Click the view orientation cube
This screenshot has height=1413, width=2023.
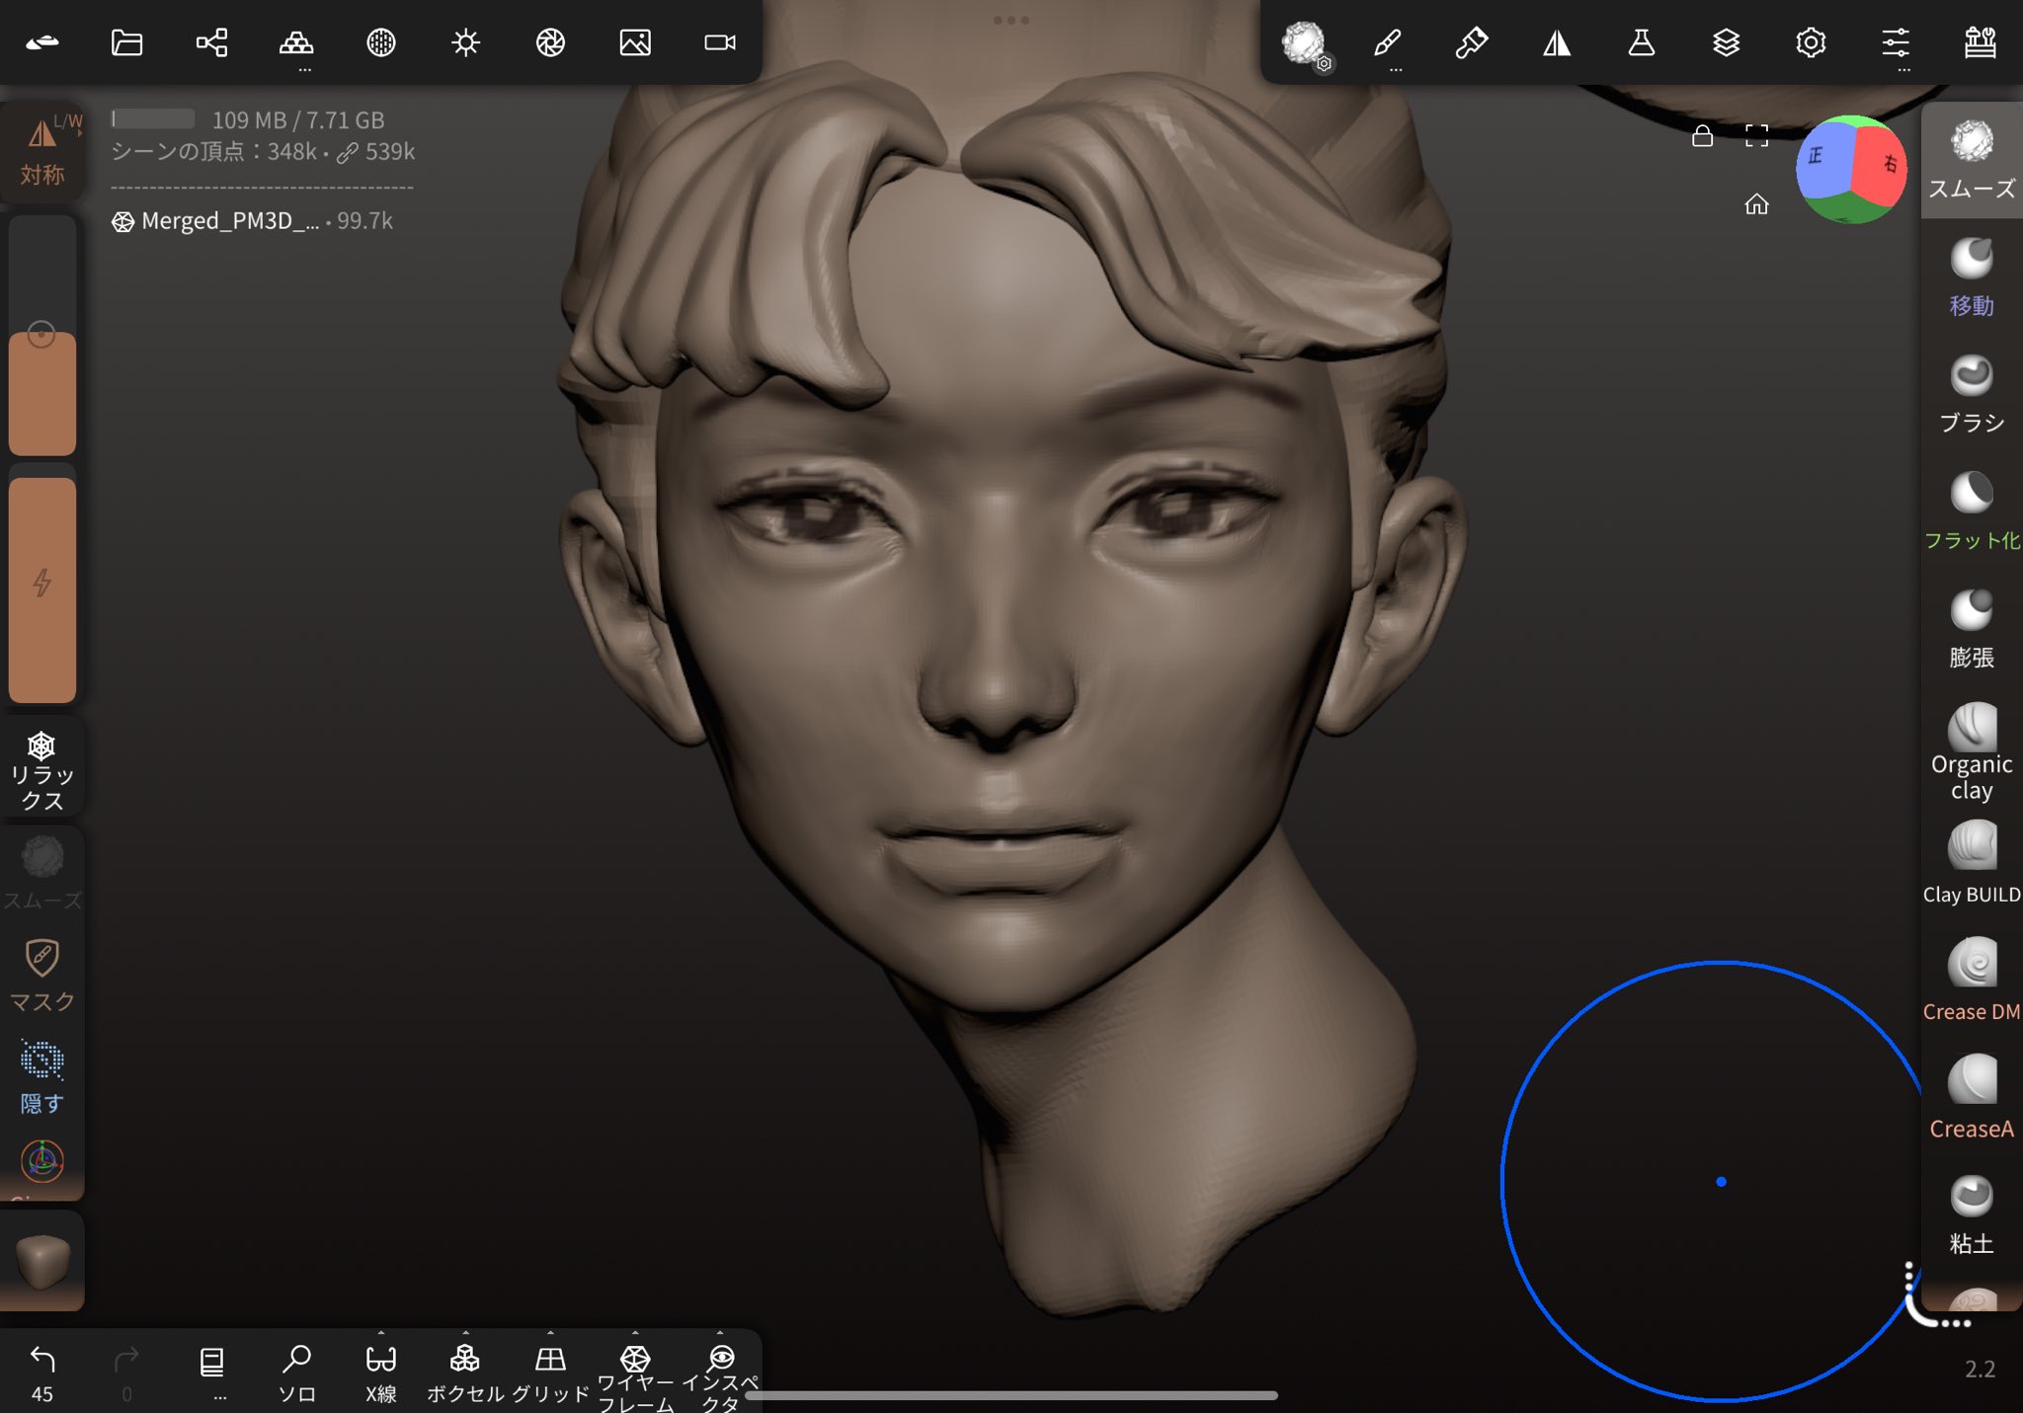(1851, 169)
